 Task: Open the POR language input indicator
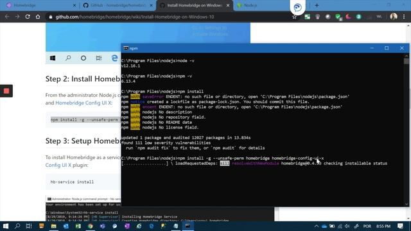(x=367, y=226)
